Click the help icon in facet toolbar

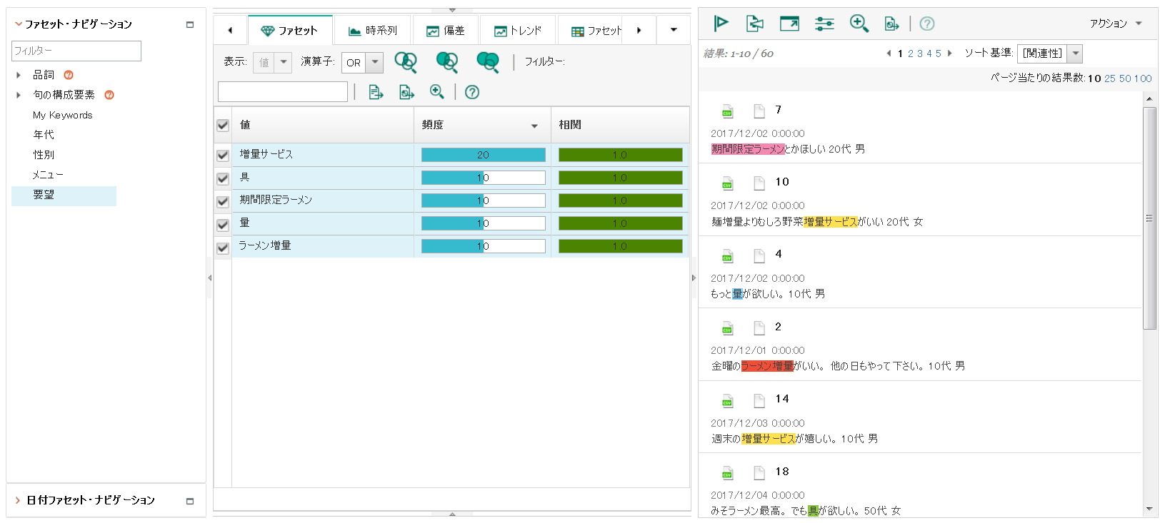coord(472,92)
